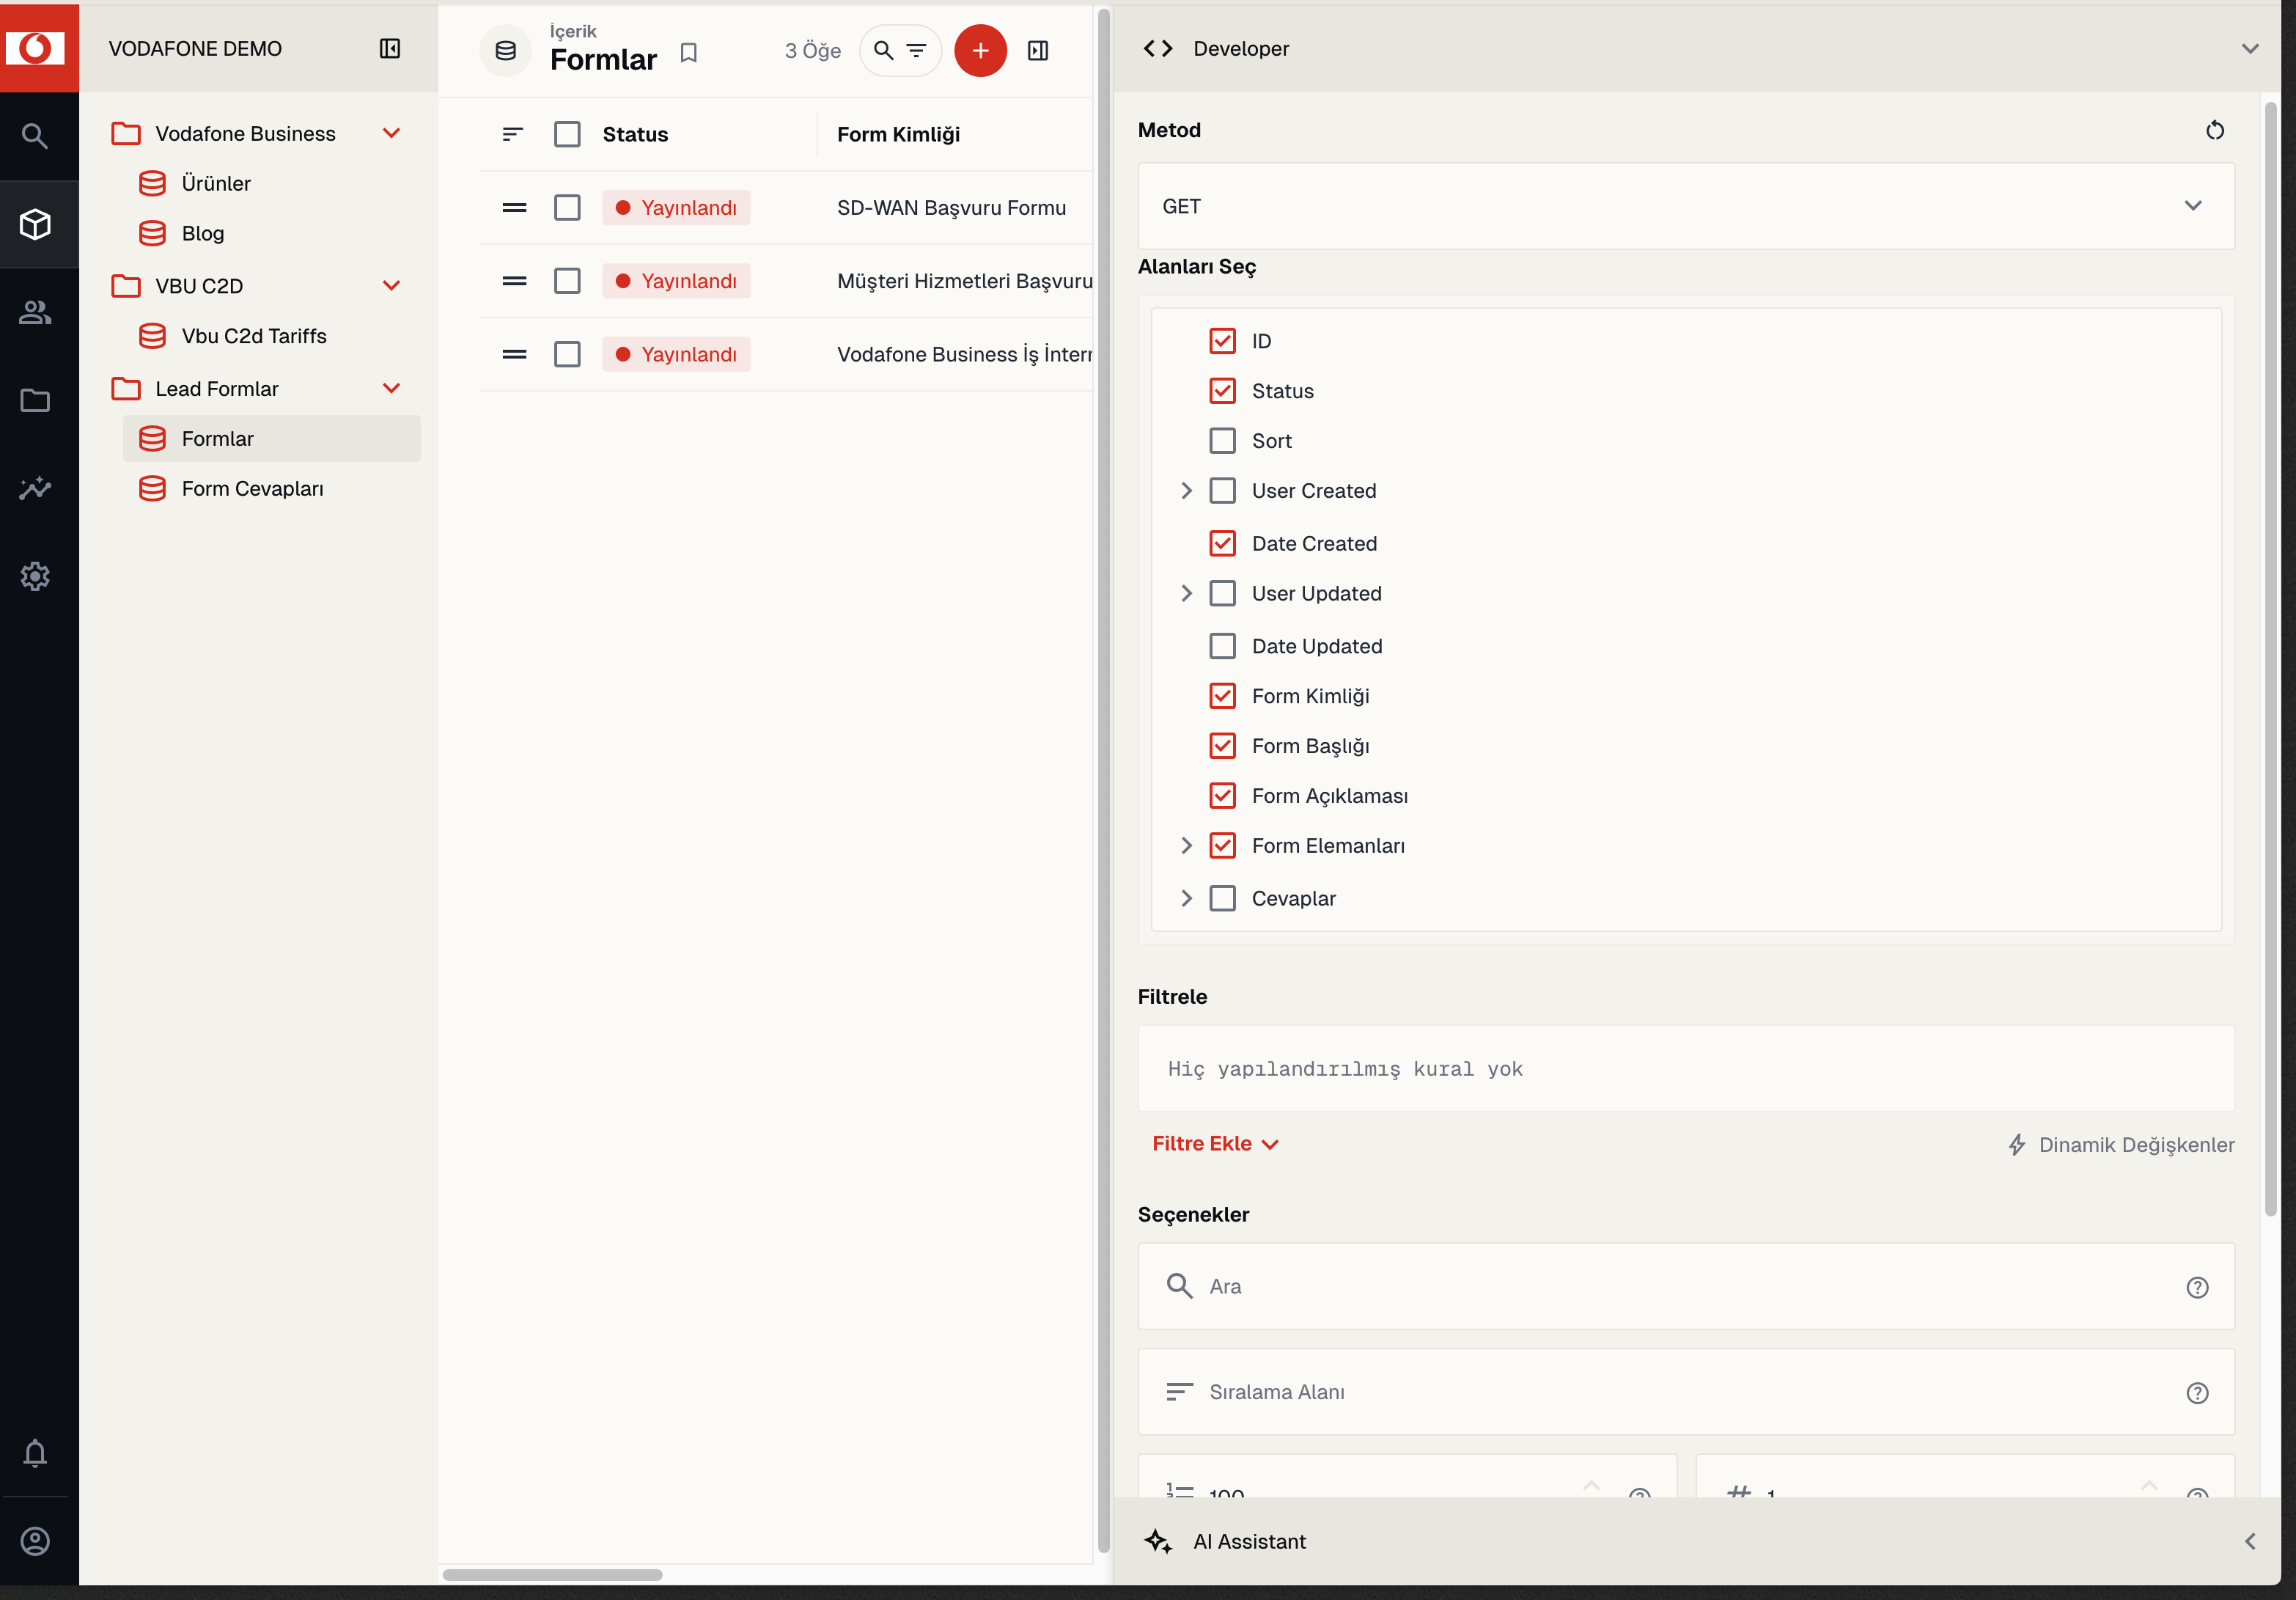This screenshot has height=1600, width=2296.
Task: Click the reset icon beside Metod
Action: pos(2214,130)
